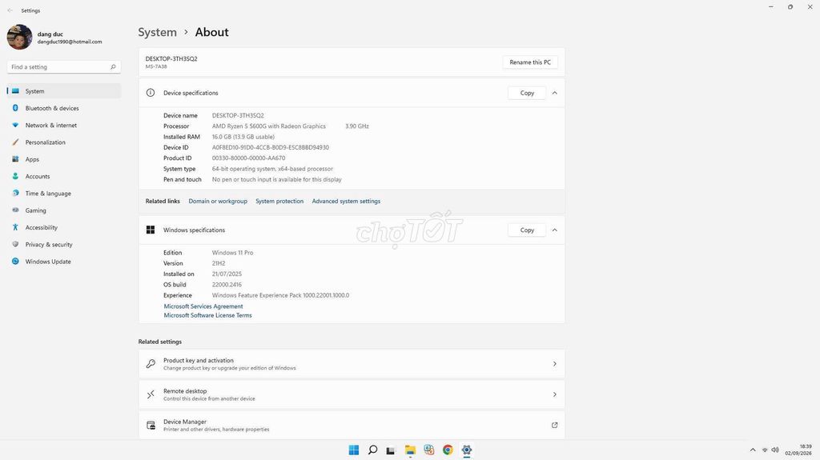
Task: Click the Settings gear on taskbar
Action: (x=467, y=450)
